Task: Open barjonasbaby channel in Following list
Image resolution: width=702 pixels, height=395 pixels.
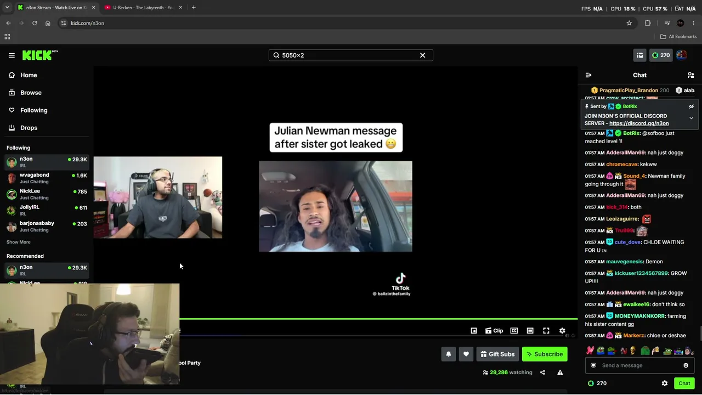Action: tap(47, 227)
